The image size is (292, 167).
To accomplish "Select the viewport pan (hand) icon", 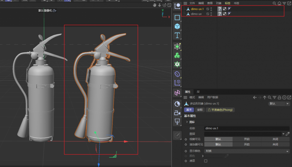I will tap(155, 5).
